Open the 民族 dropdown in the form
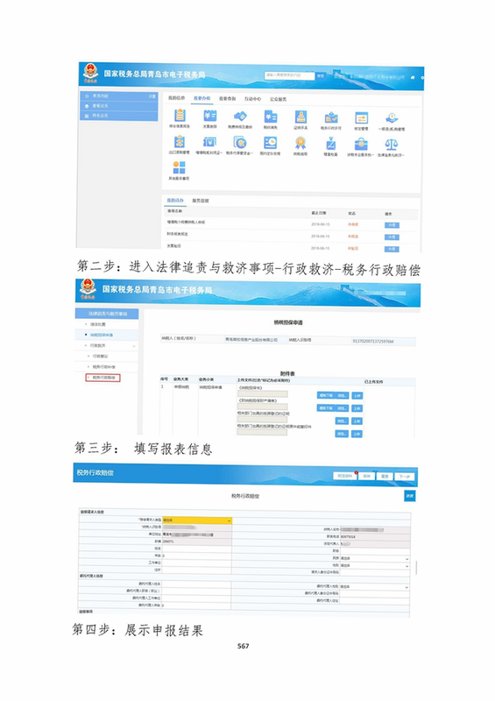Viewport: 495px width, 701px height. coord(375,559)
